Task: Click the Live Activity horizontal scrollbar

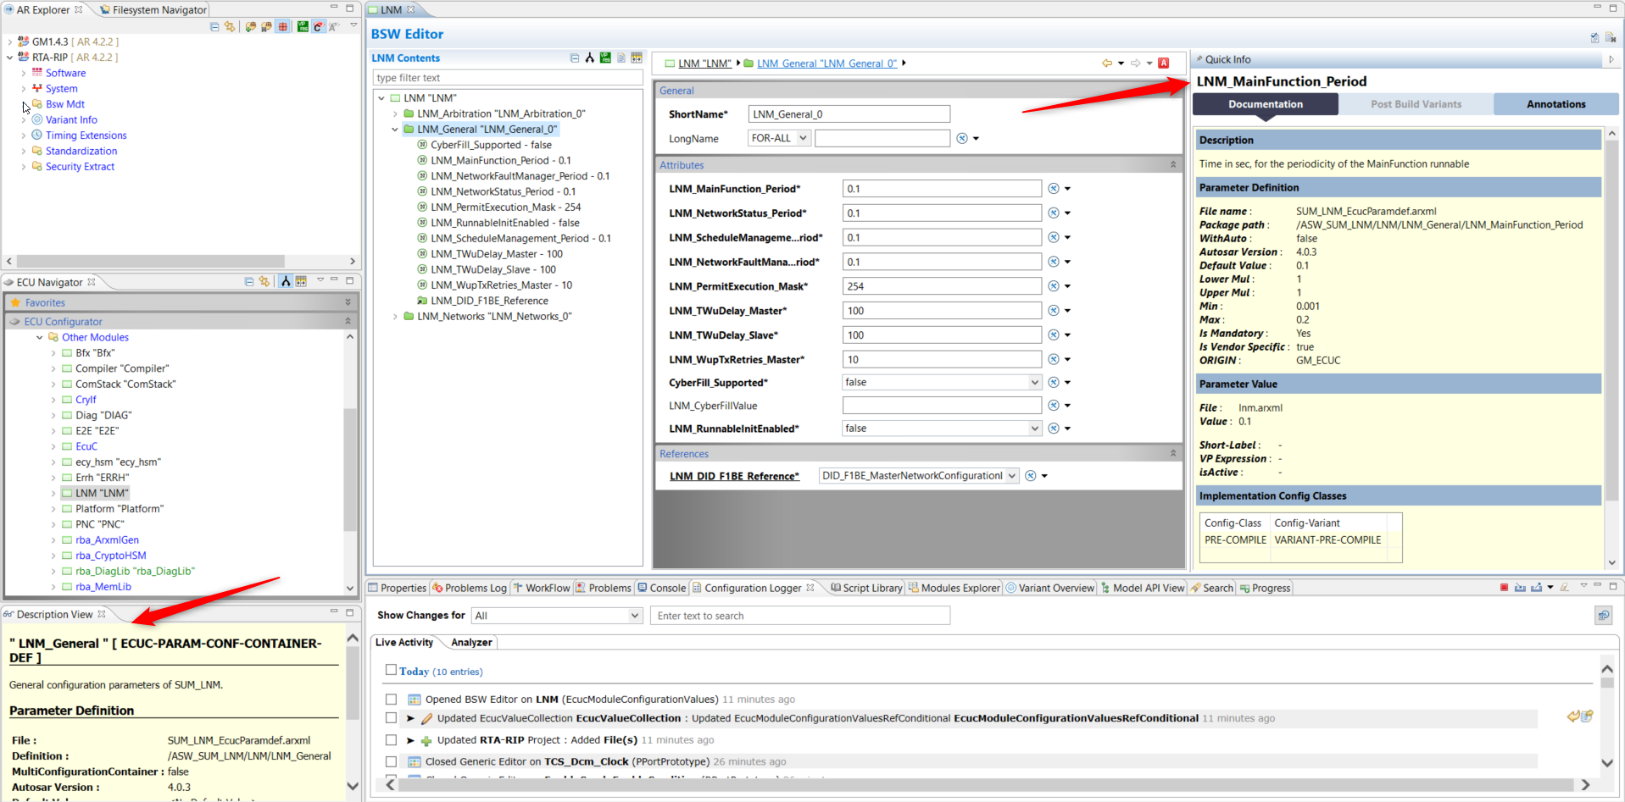Action: (x=988, y=784)
